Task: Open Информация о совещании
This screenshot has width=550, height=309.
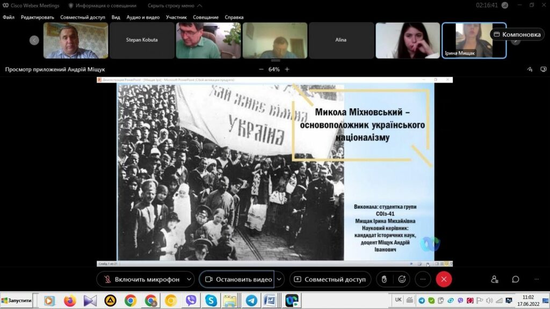Action: click(x=102, y=5)
